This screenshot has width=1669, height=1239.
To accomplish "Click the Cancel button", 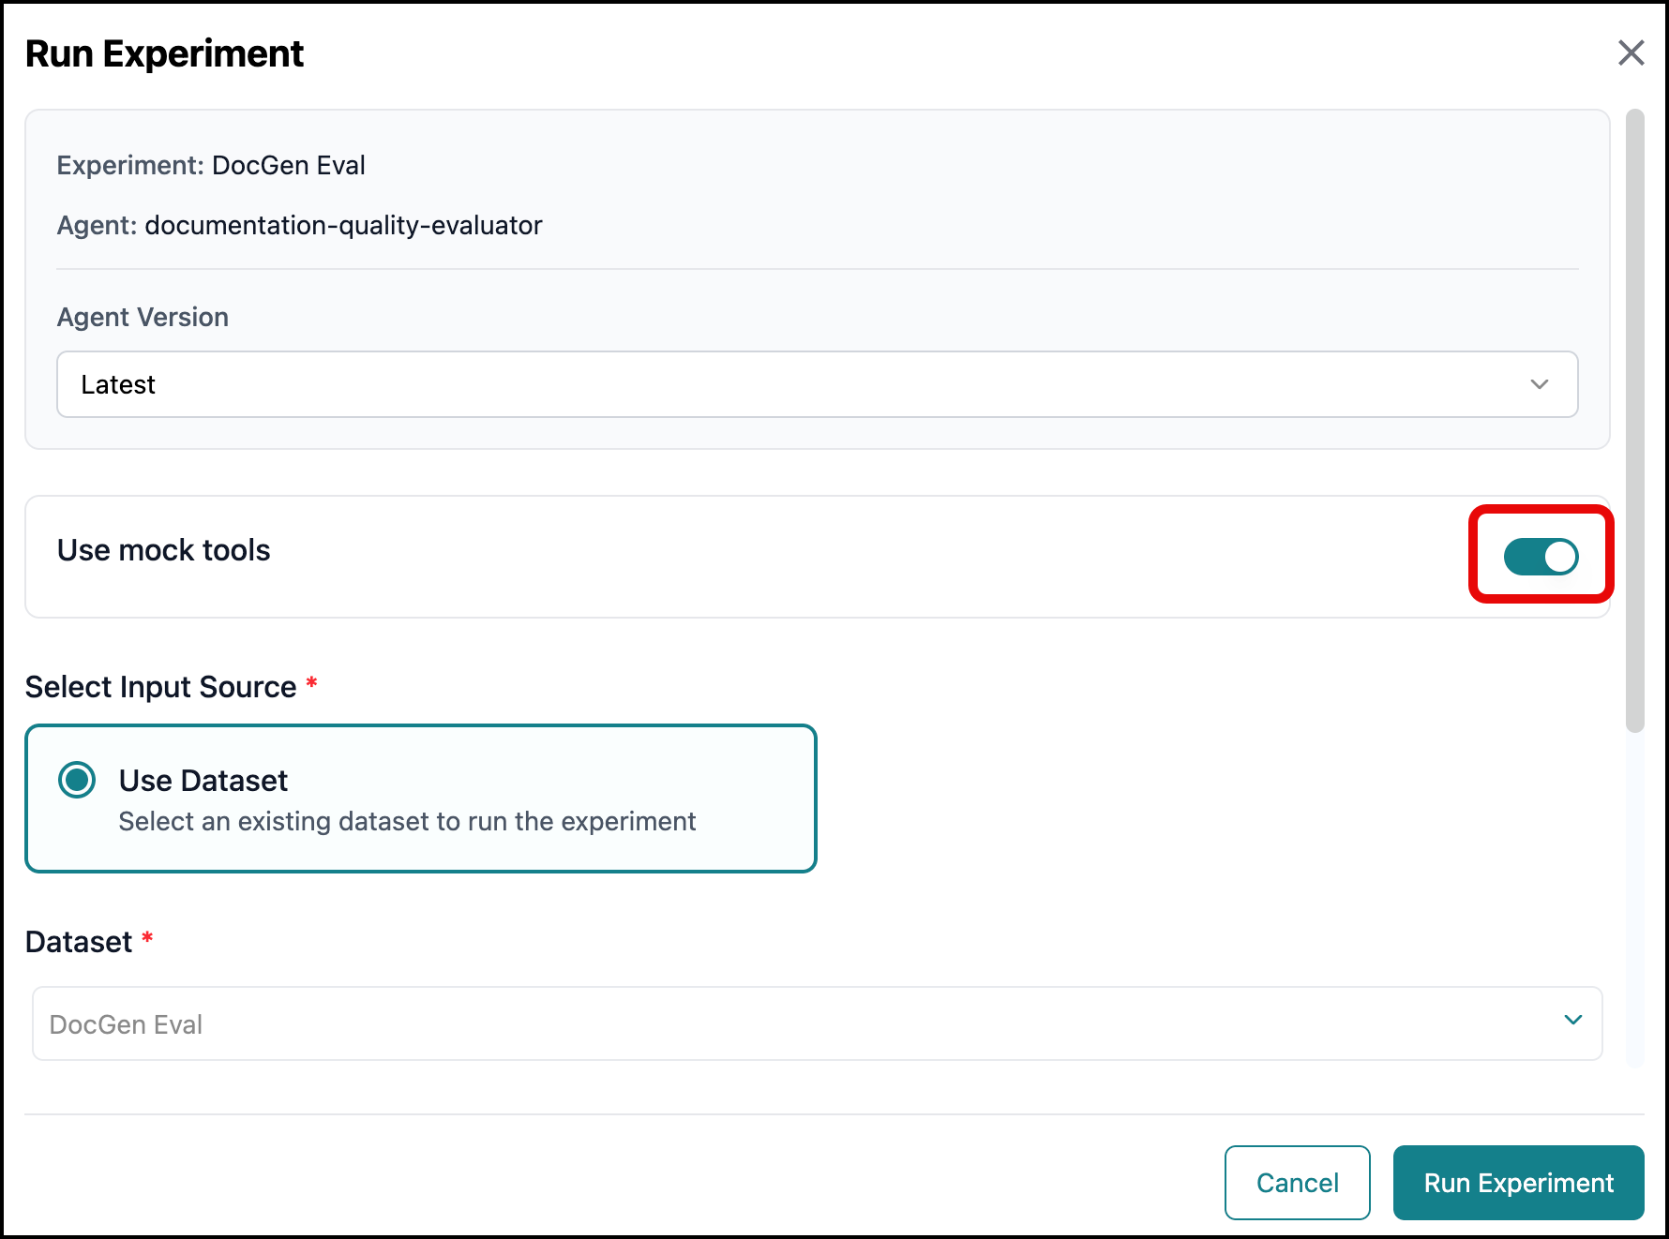I will click(x=1297, y=1183).
